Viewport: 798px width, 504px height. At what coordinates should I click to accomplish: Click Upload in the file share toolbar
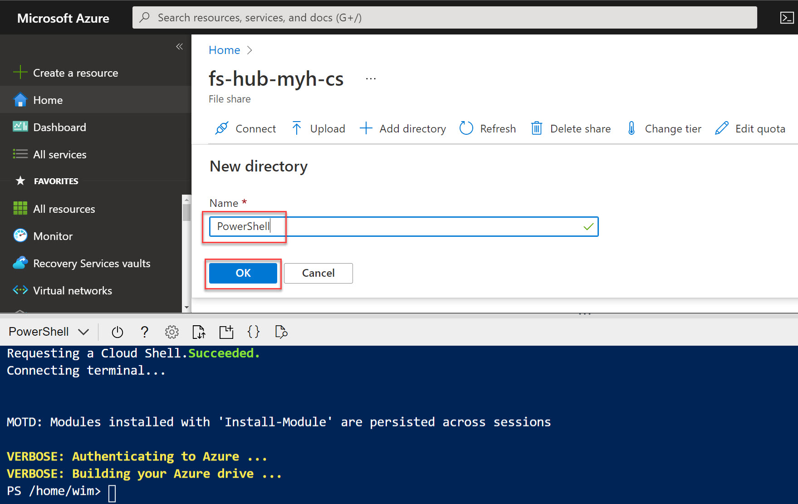318,128
